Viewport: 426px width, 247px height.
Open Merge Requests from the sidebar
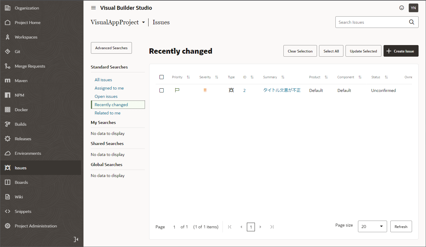pyautogui.click(x=30, y=66)
